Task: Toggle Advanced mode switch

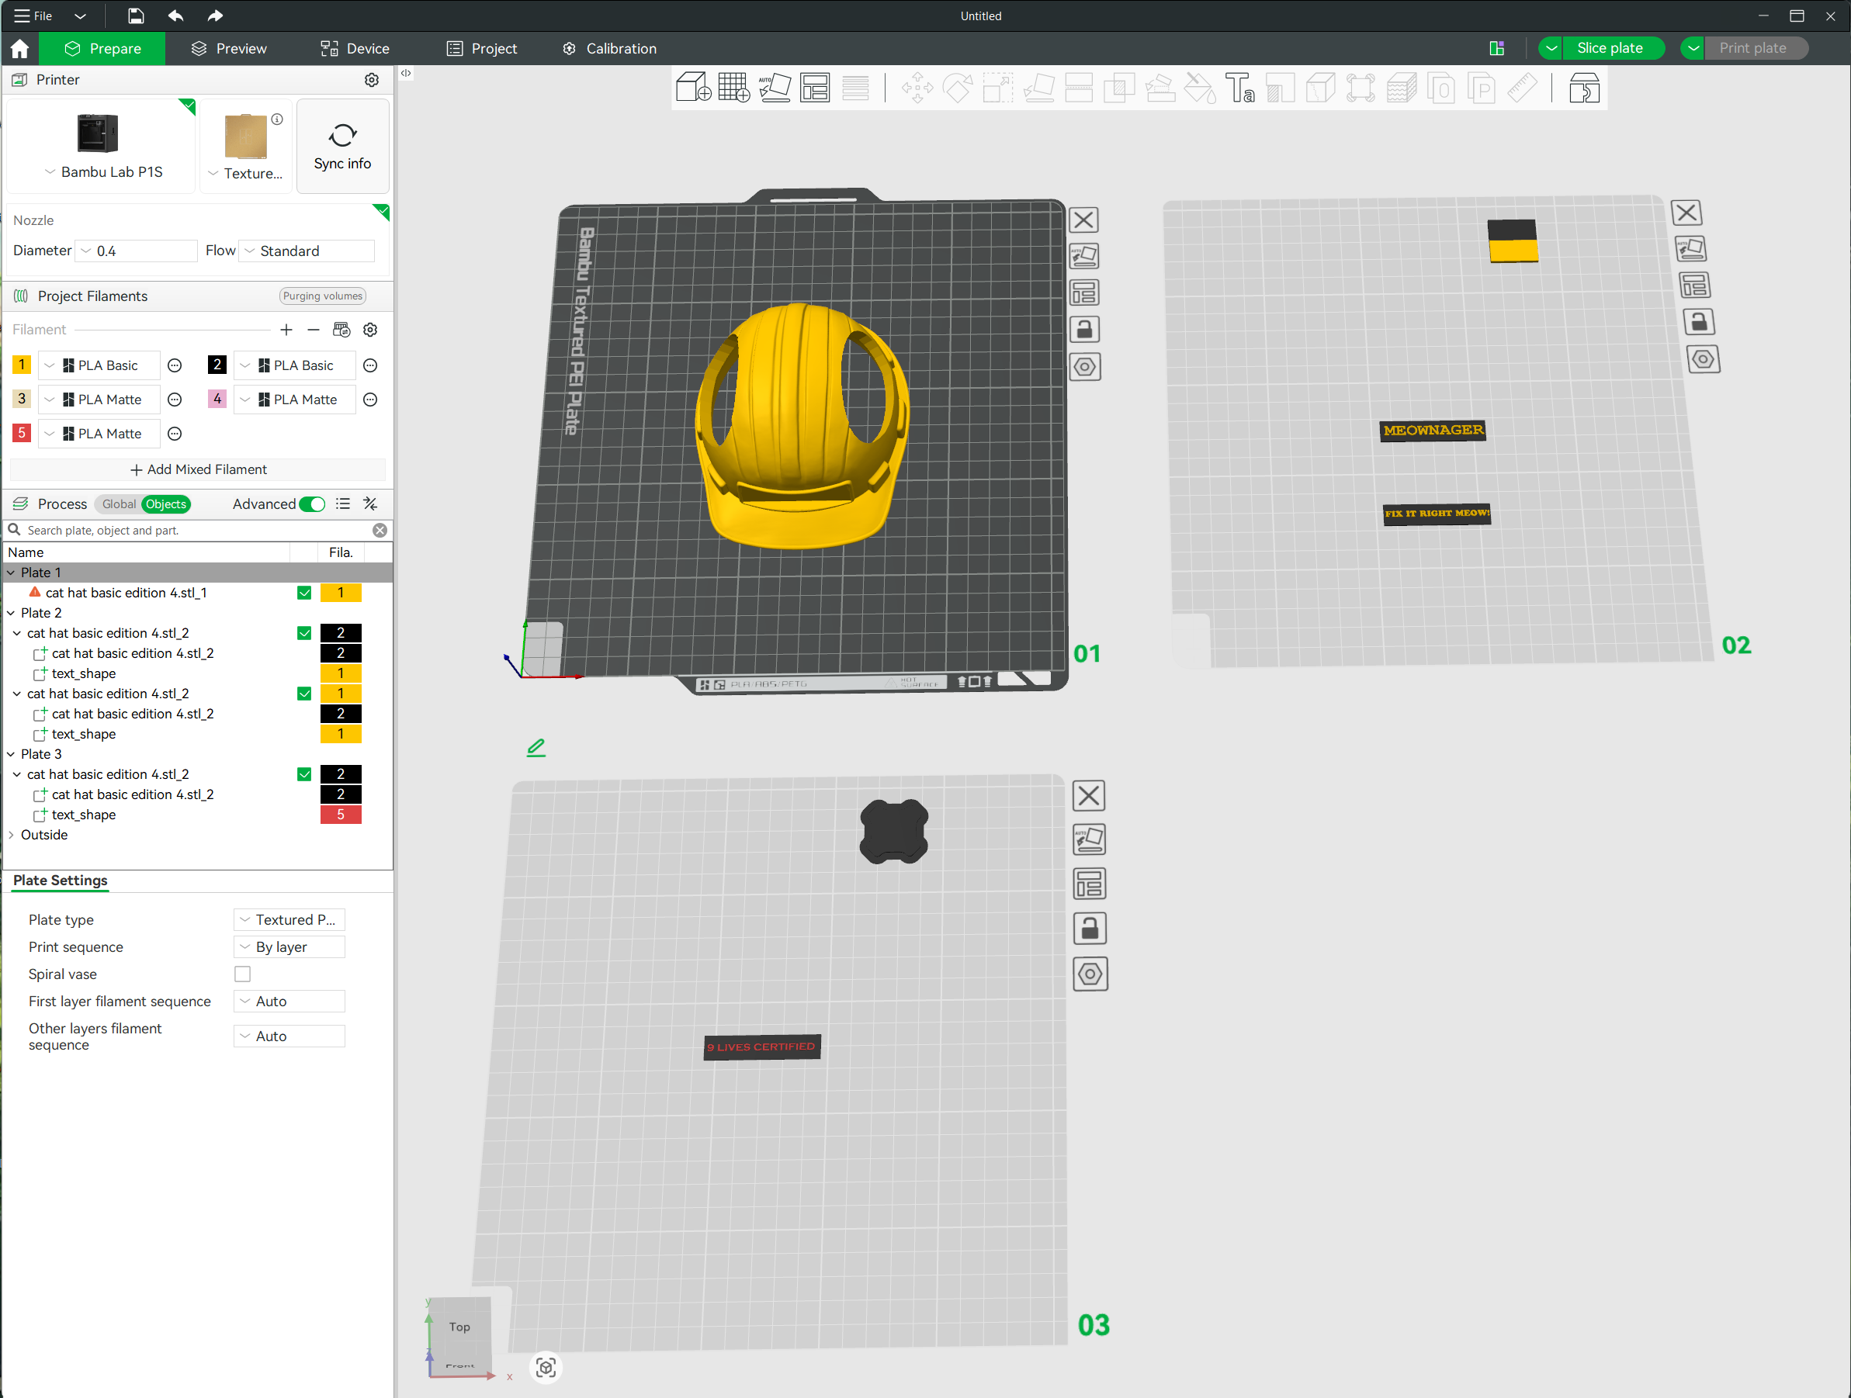Action: pyautogui.click(x=312, y=503)
